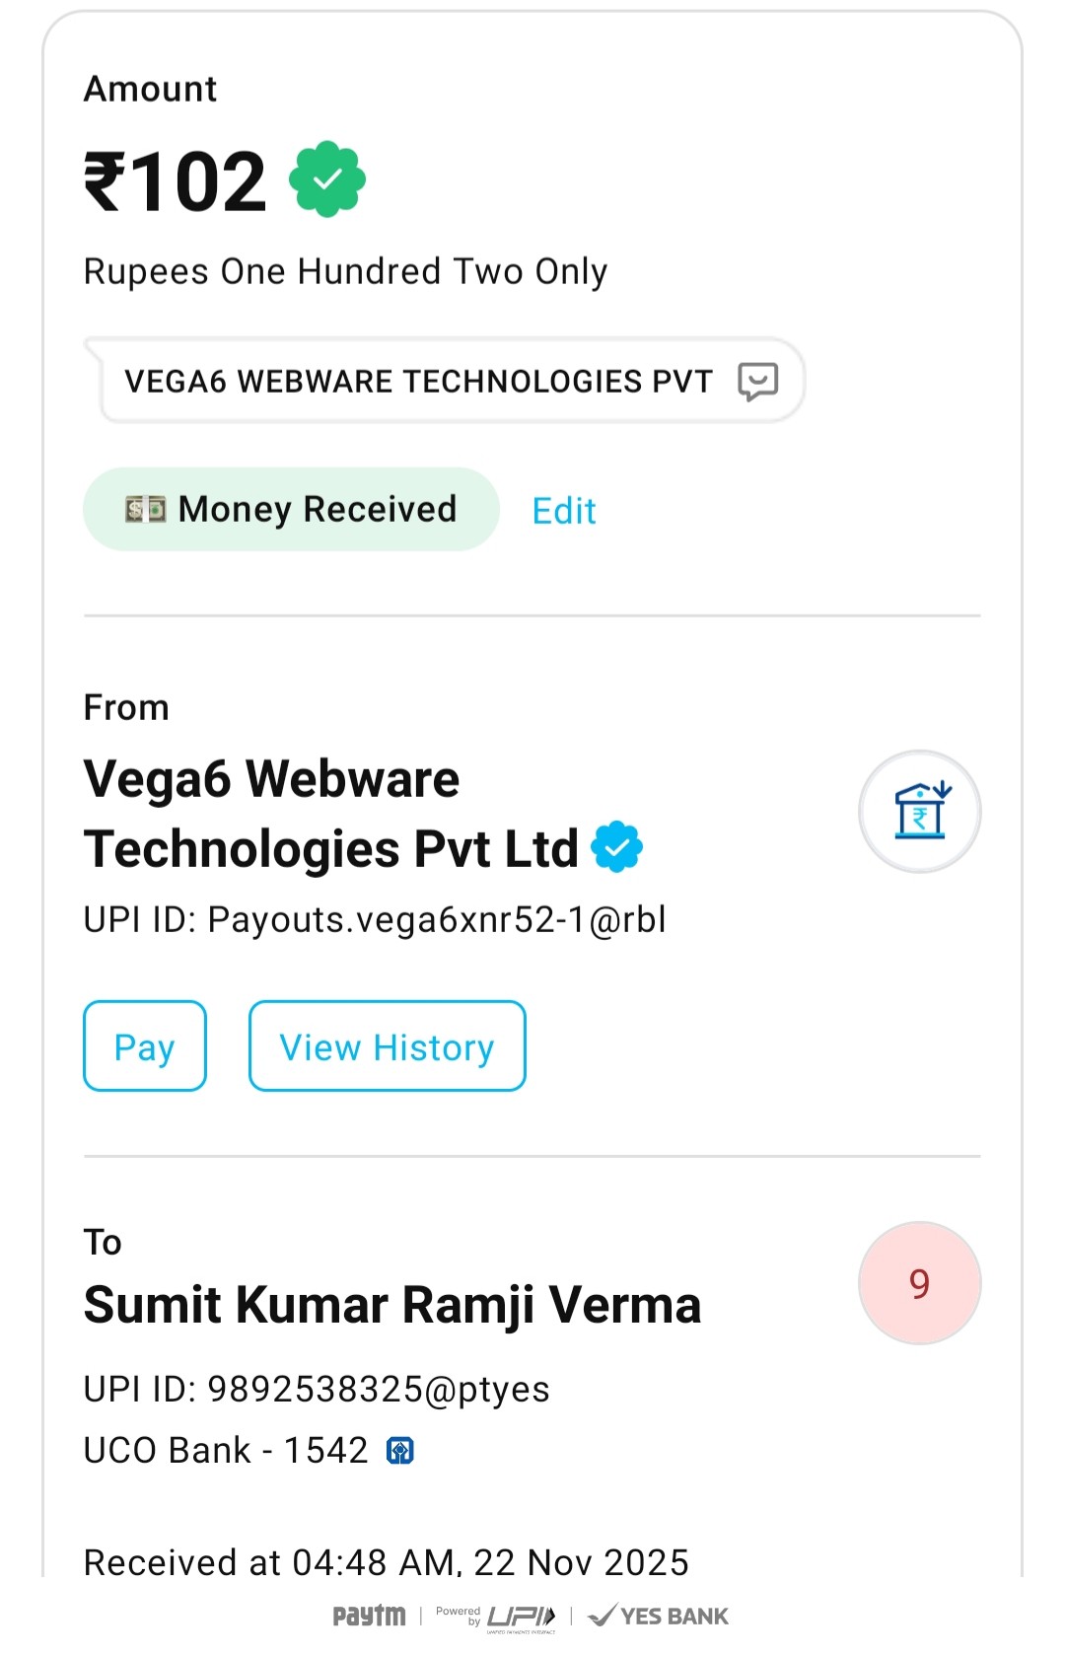Open View History for Vega6 Webware
The height and width of the screenshot is (1655, 1065).
click(x=387, y=1046)
